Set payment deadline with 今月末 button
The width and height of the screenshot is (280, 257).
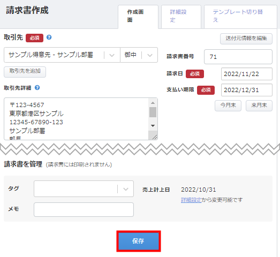click(x=228, y=105)
